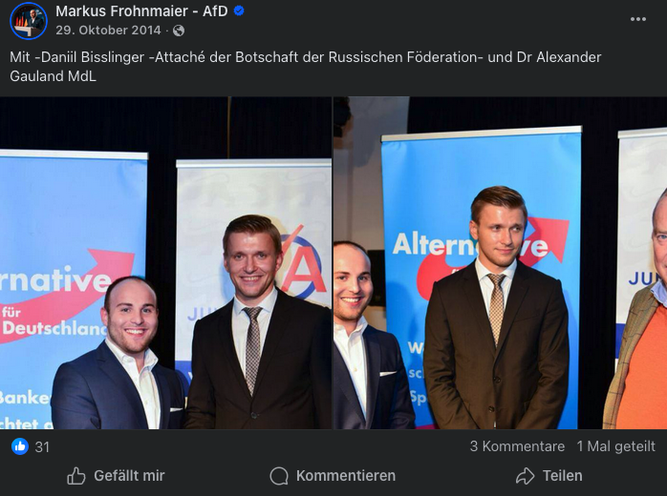Viewport: 667px width, 496px height.
Task: Open the right photo with Alternative banner
Action: (501, 263)
